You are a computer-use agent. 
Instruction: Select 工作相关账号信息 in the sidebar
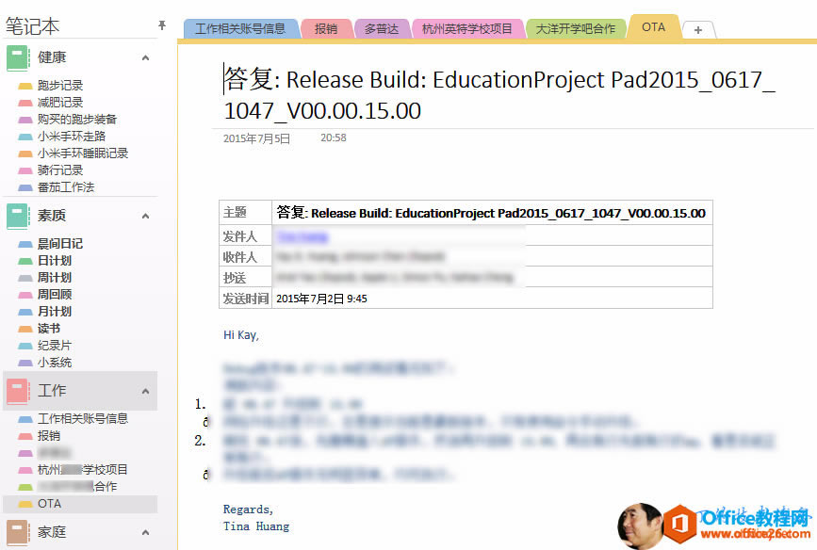pos(82,419)
